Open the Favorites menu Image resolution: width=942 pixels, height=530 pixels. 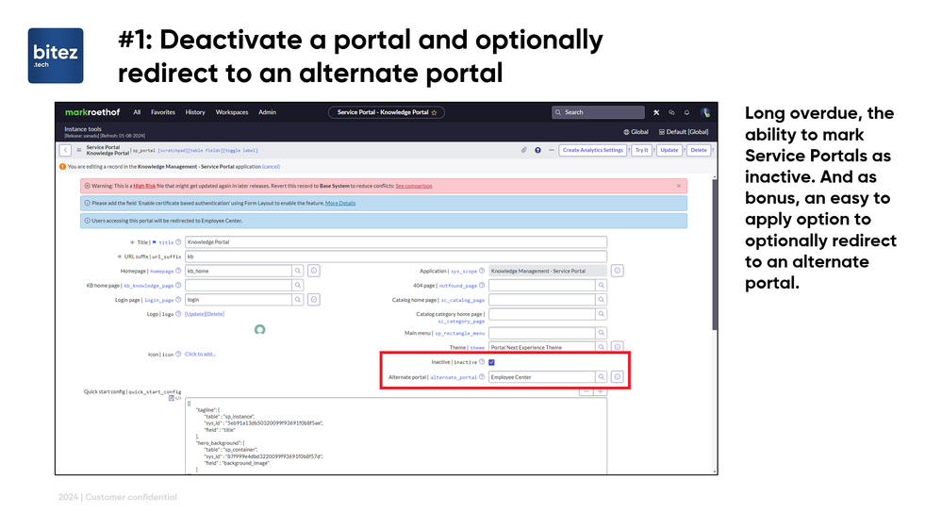click(x=163, y=112)
